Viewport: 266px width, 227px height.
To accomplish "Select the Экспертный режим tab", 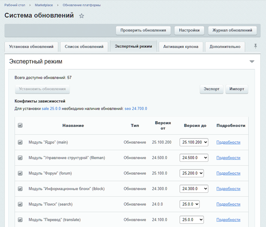I will 133,46.
